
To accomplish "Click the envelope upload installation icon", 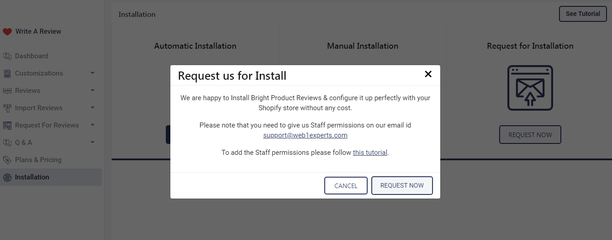I will point(530,88).
